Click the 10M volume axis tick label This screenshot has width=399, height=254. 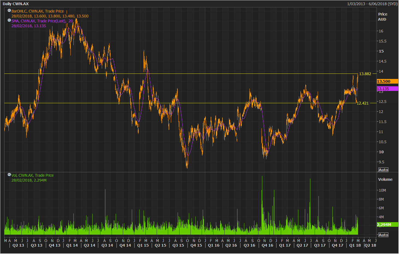(x=382, y=190)
